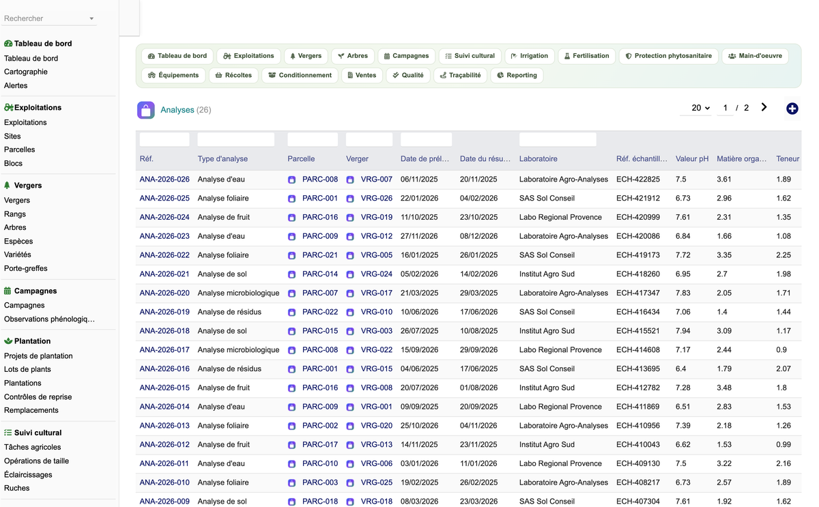Click the Laboratoire filter field
This screenshot has height=507, width=819.
[x=558, y=139]
